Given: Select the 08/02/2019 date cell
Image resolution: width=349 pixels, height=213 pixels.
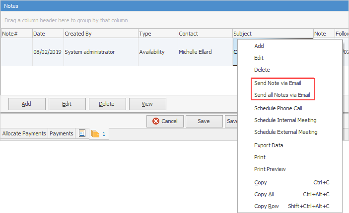Looking at the screenshot, I should tap(48, 52).
